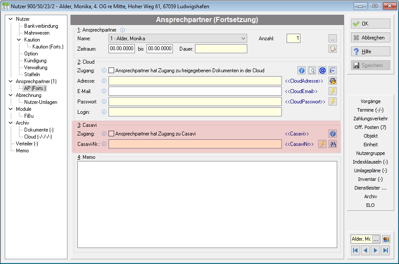
Task: Confirm with the OK button
Action: [370, 24]
